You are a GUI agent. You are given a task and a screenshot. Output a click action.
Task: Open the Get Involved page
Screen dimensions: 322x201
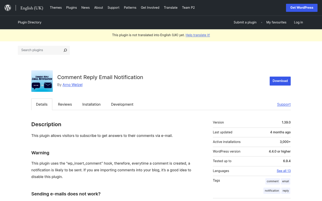[x=150, y=8]
